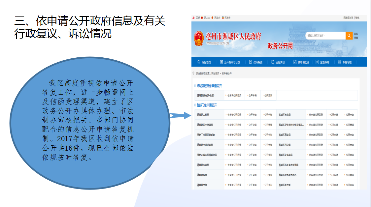Select the 谯城区教育局 row label

[285, 115]
